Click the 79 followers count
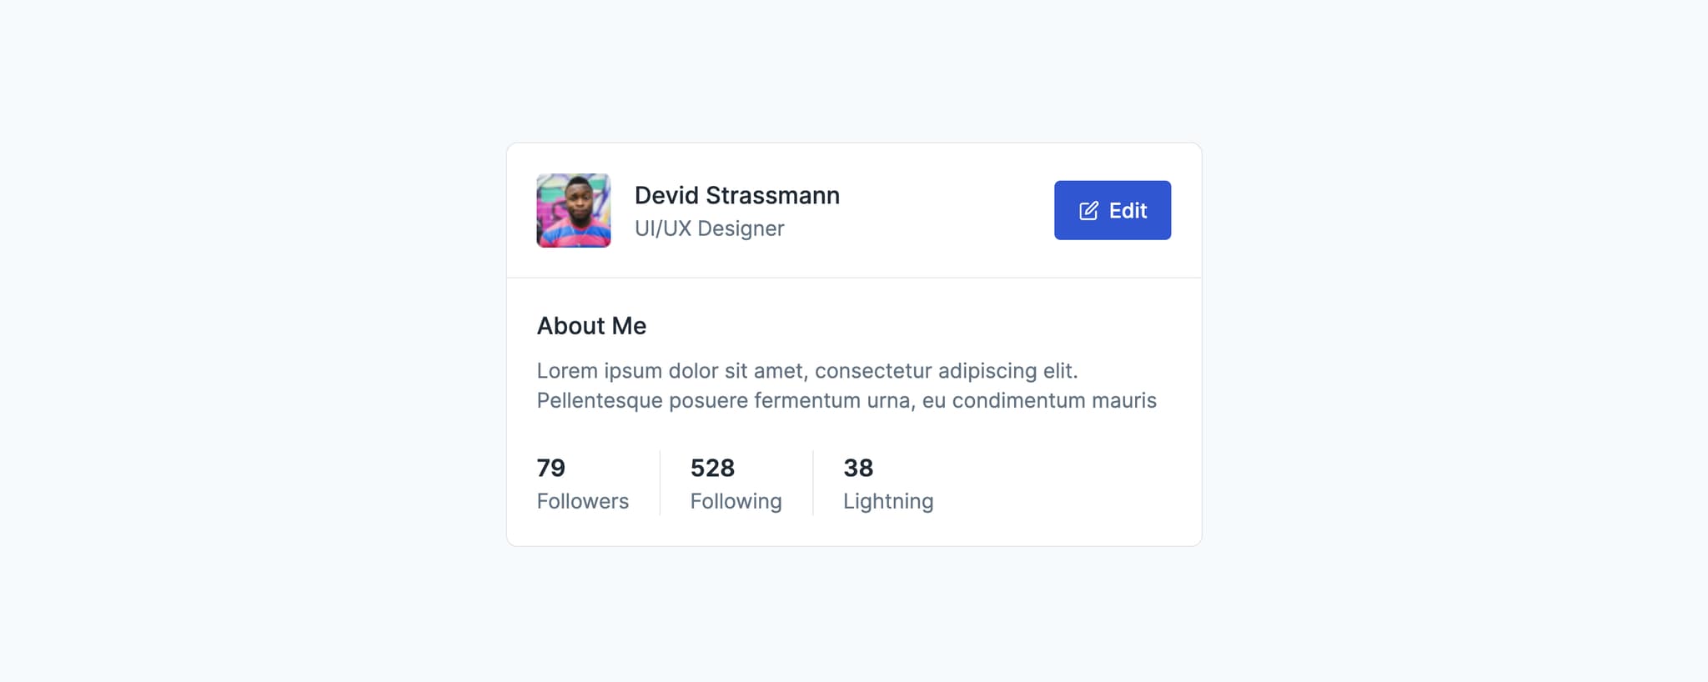 tap(550, 468)
